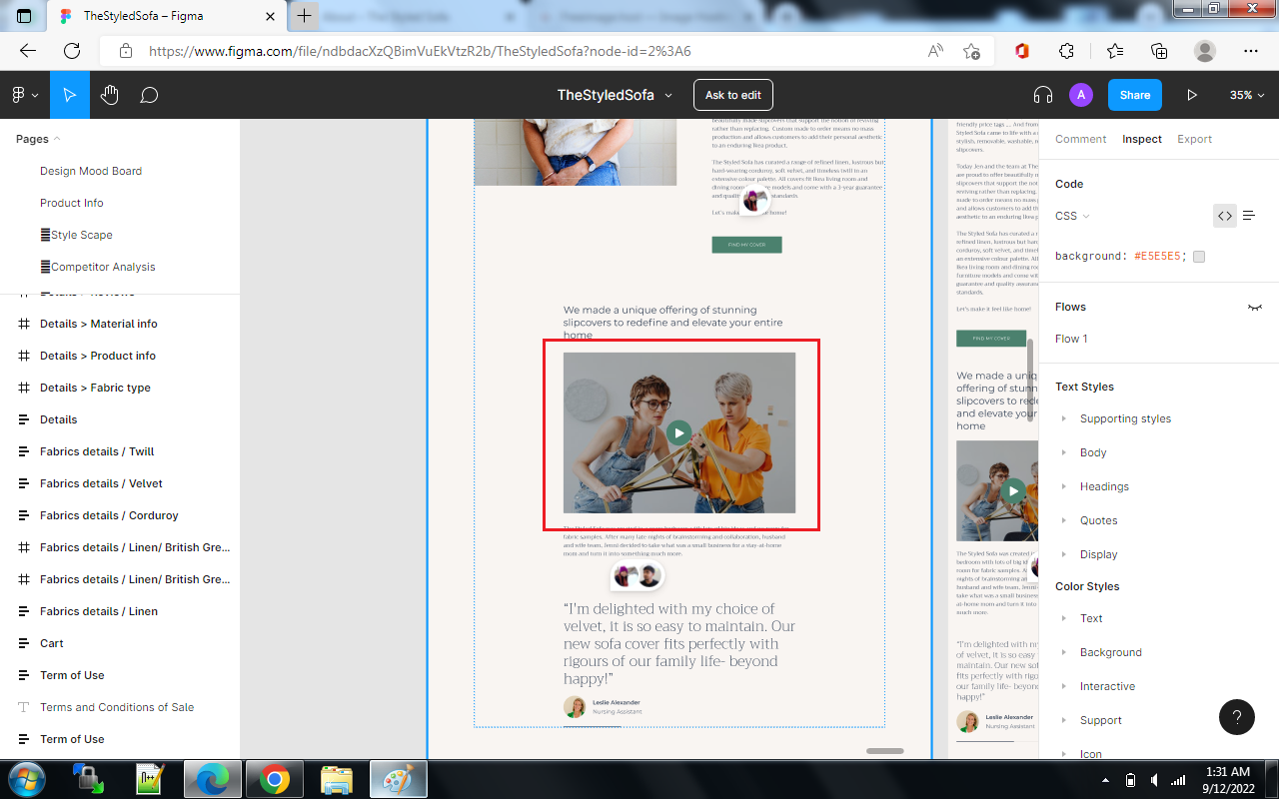
Task: Click the headphones audio icon
Action: click(x=1043, y=95)
